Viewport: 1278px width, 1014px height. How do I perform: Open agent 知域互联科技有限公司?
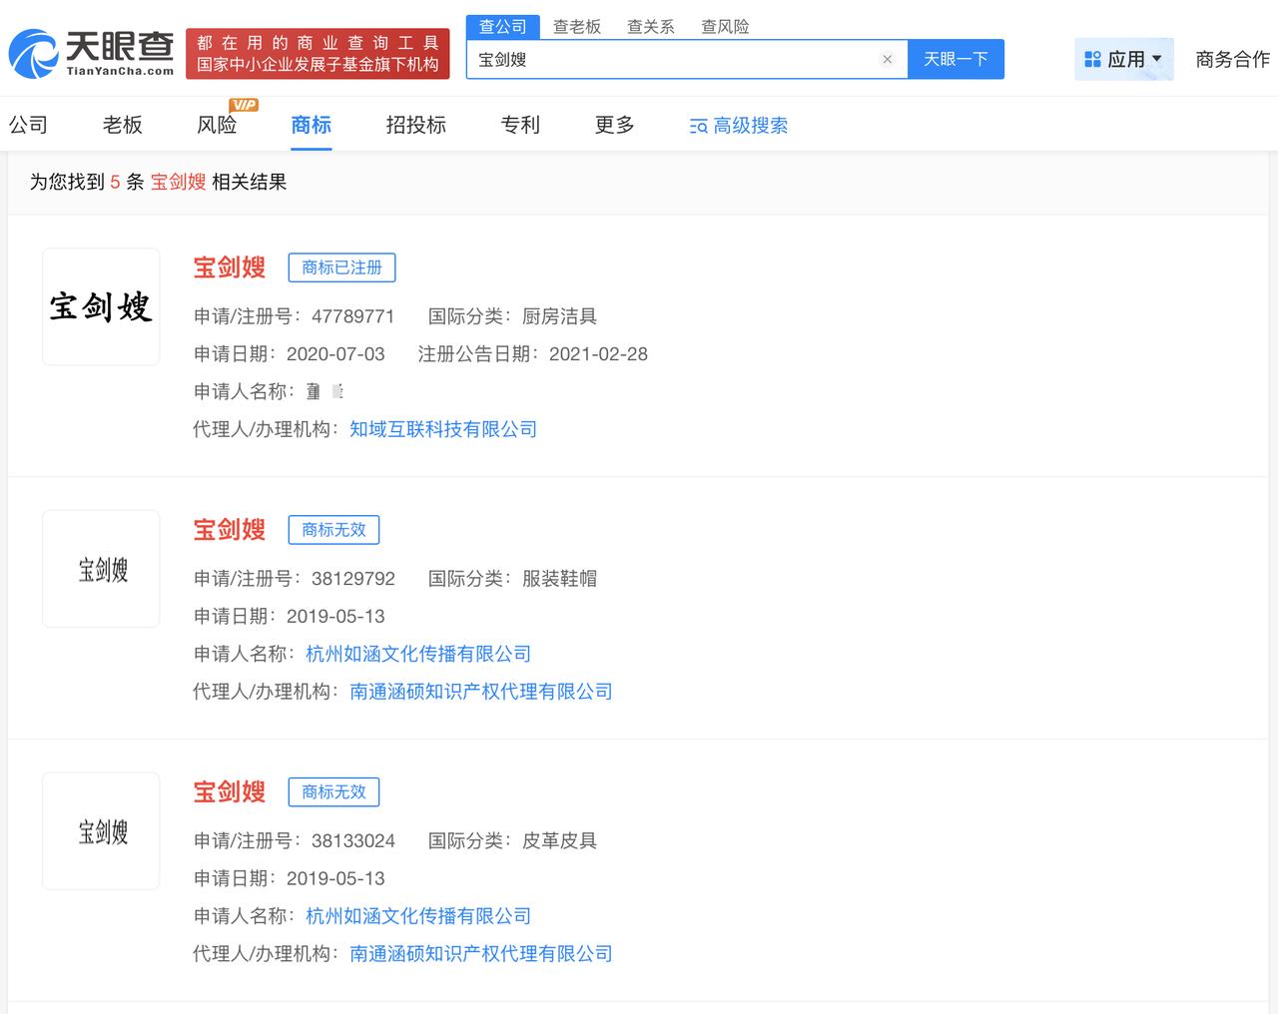coord(443,429)
